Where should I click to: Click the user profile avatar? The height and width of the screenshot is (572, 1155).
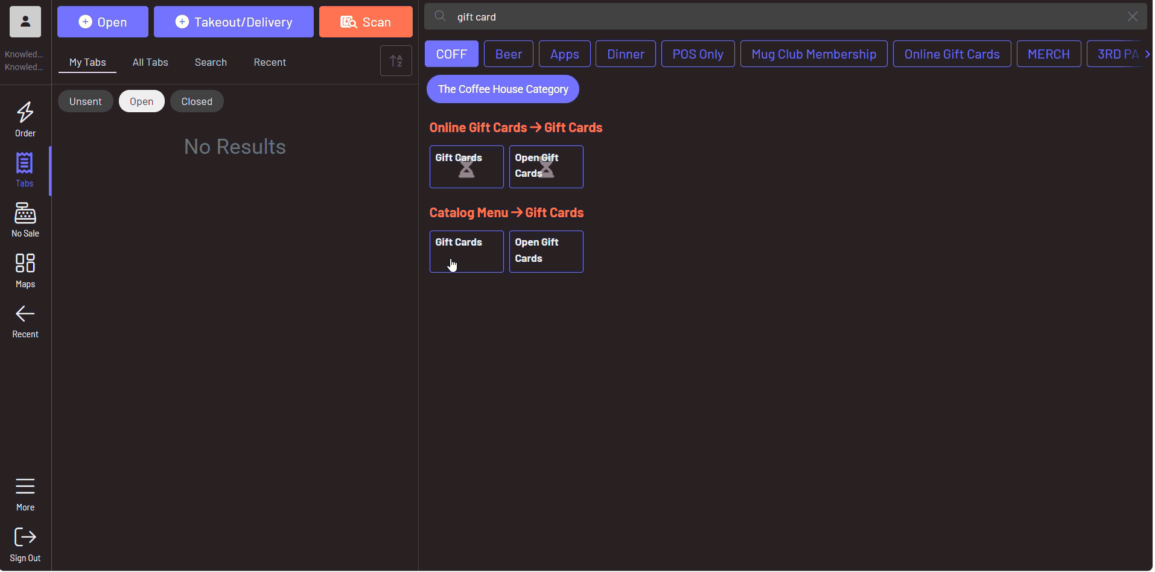[25, 22]
